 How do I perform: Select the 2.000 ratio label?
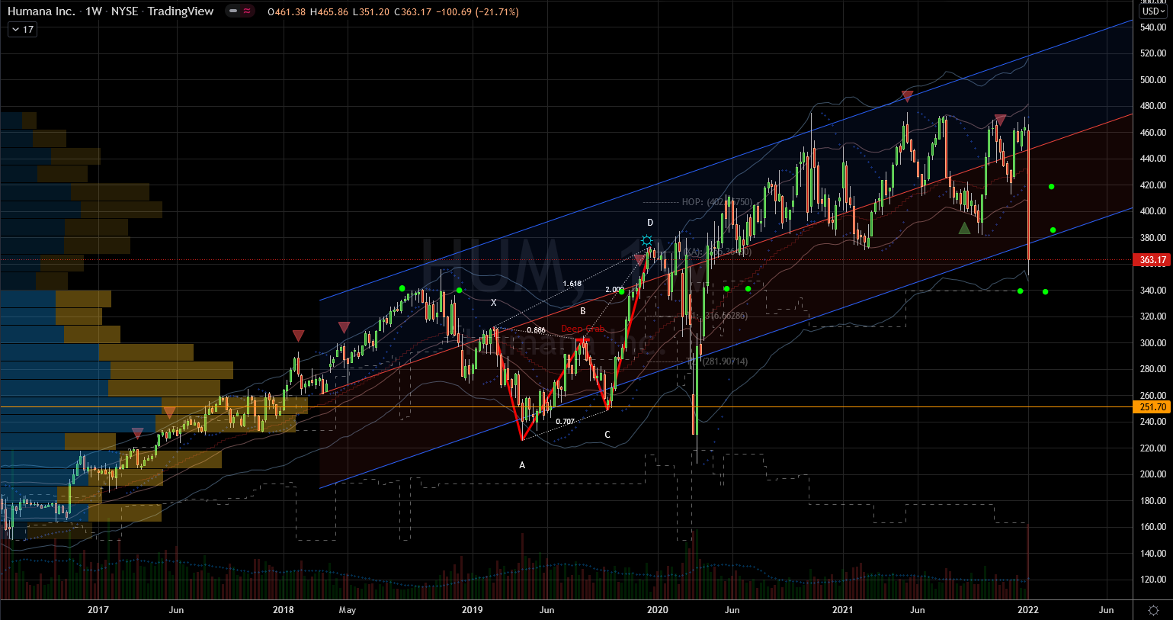pos(614,290)
